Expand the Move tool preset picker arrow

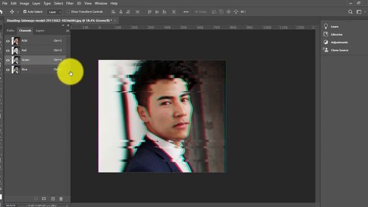coord(18,12)
